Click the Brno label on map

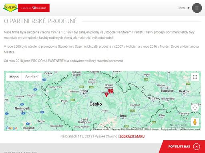pyautogui.click(x=123, y=116)
